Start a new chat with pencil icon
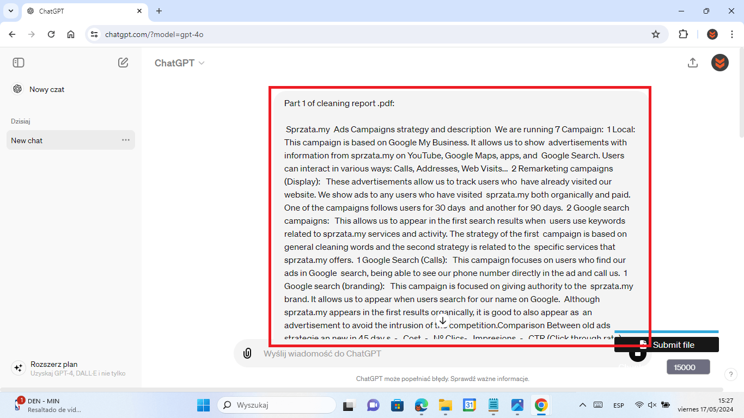Screen dimensions: 744x418 click(x=123, y=63)
